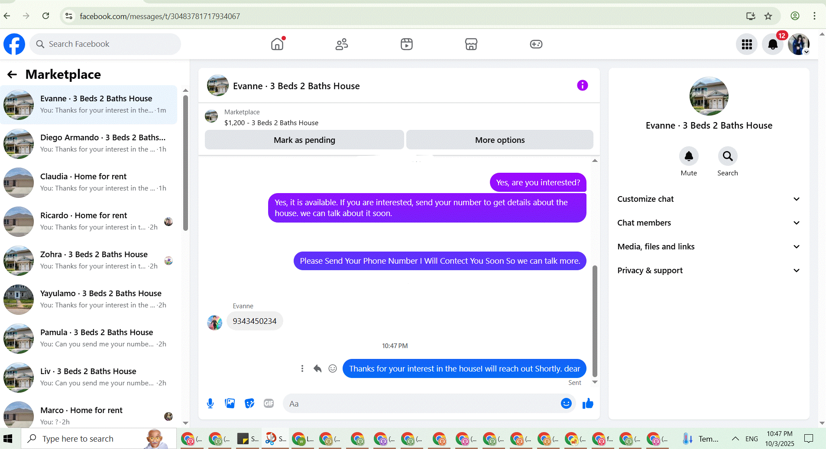Screen dimensions: 826x449
Task: Open the Reels video icon
Action: click(x=407, y=44)
